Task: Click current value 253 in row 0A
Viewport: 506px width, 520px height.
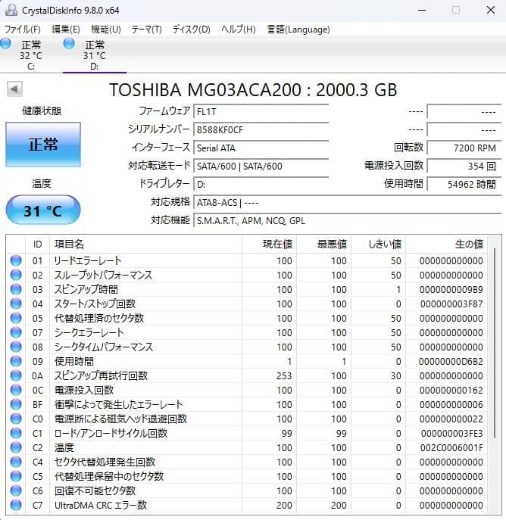Action: [x=284, y=375]
